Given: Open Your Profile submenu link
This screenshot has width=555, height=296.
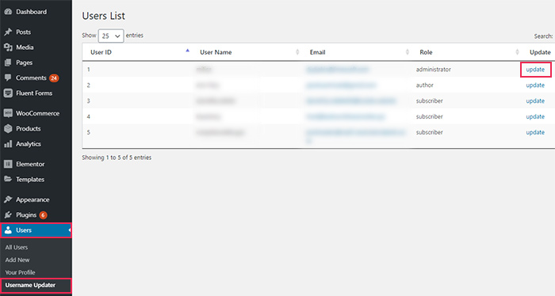Looking at the screenshot, I should [x=20, y=272].
